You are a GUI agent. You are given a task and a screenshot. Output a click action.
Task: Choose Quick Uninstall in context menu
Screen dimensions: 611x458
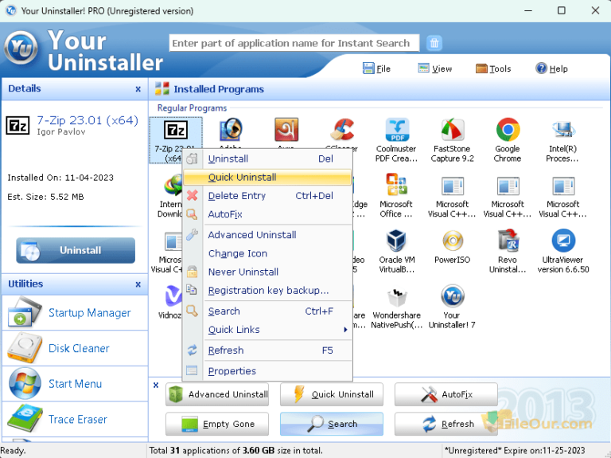pos(267,177)
